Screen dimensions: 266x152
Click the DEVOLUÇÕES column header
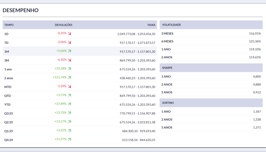pos(63,25)
